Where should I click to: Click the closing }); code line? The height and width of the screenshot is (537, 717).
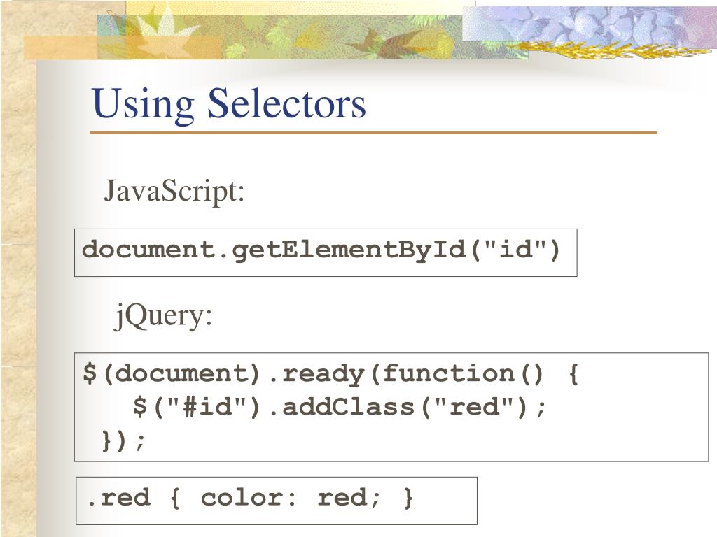tap(123, 441)
